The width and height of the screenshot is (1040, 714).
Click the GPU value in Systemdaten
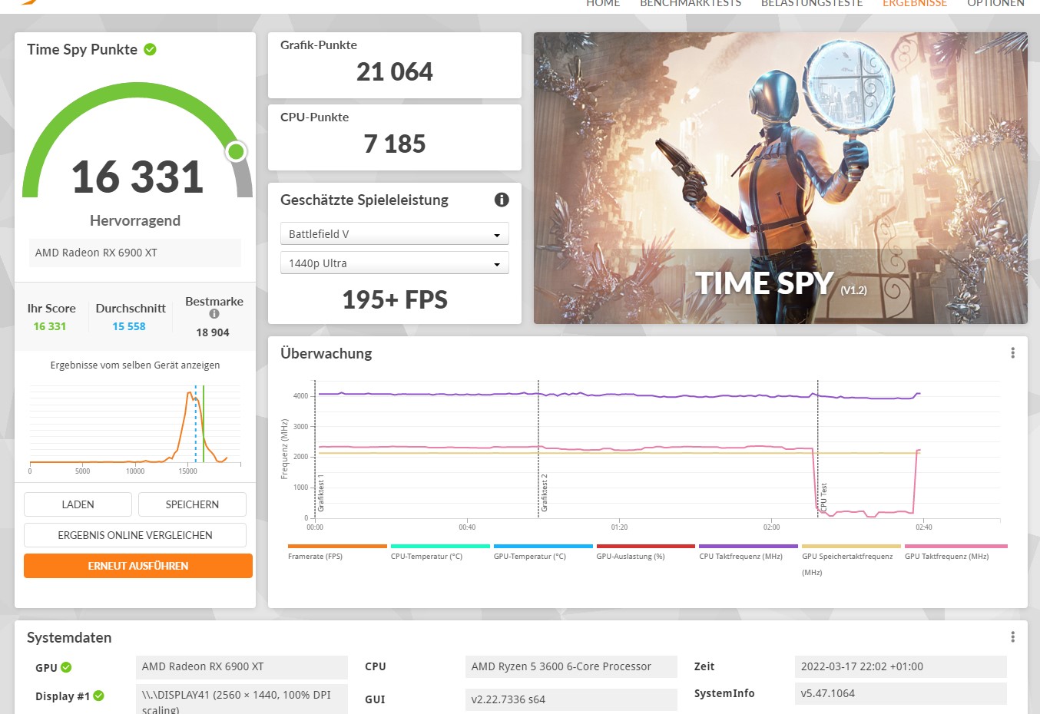point(242,666)
